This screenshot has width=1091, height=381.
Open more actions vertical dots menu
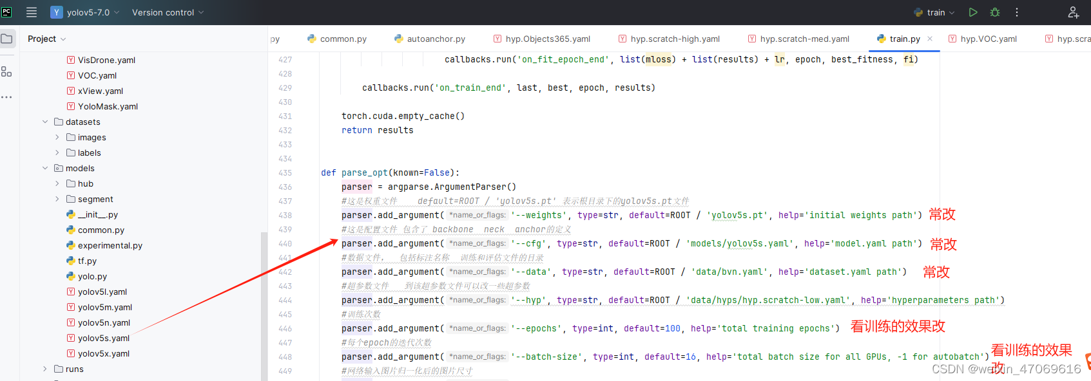click(1017, 12)
